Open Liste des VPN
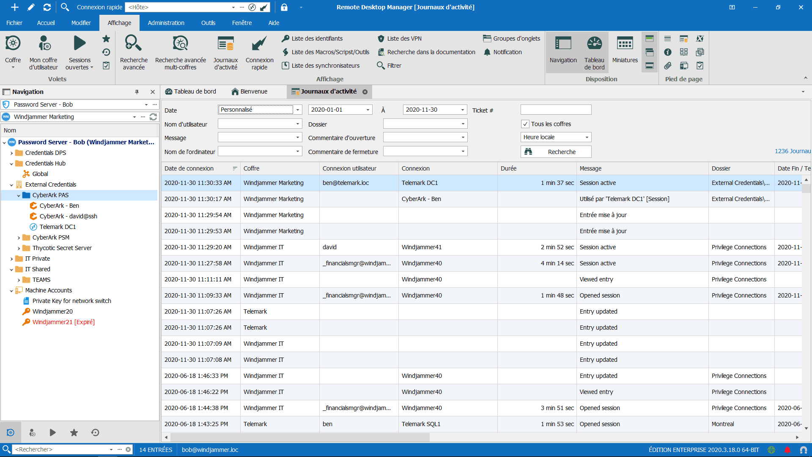The image size is (812, 457). pos(400,39)
